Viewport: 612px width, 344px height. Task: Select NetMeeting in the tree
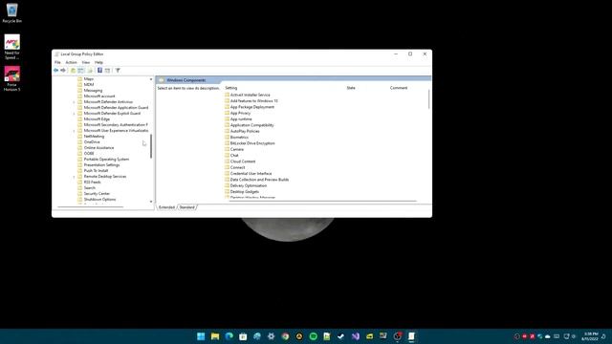click(94, 137)
